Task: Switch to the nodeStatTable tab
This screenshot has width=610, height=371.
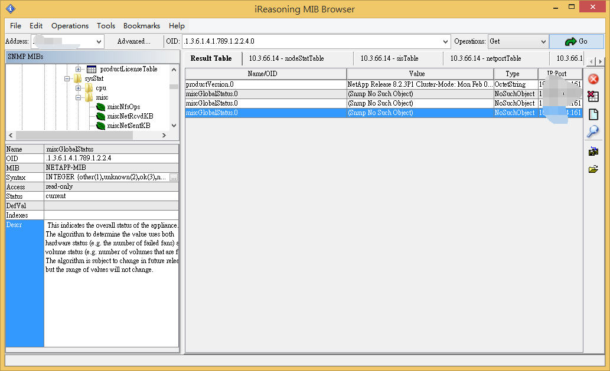Action: [286, 58]
